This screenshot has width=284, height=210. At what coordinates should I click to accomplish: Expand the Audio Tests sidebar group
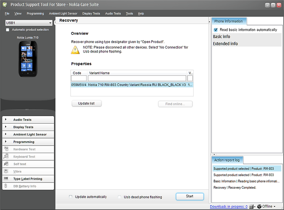[x=28, y=120]
